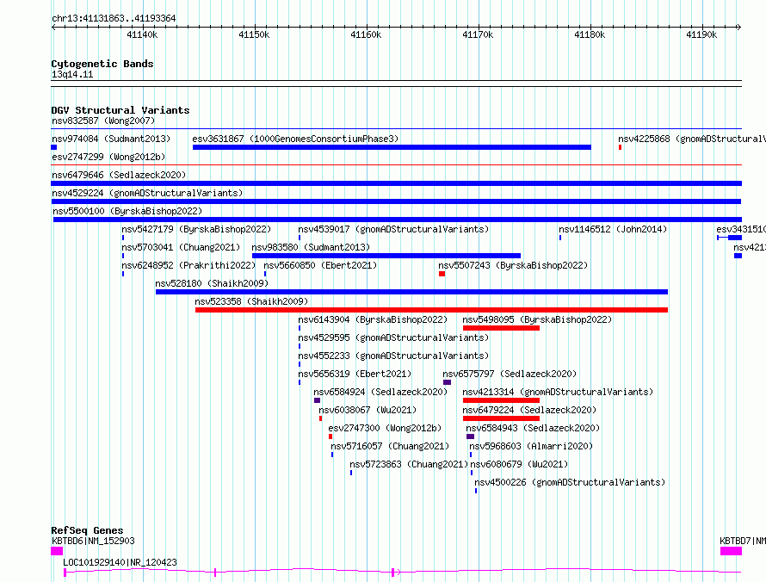Click the nsv4225868 red variant marker
The height and width of the screenshot is (582, 766).
[x=620, y=147]
